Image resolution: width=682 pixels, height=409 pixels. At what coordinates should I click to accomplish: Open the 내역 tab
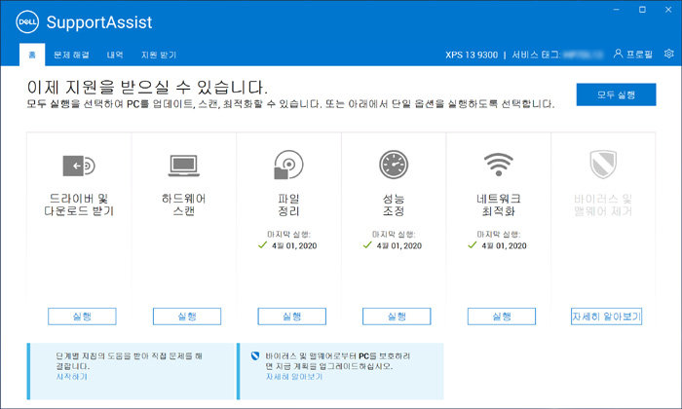pyautogui.click(x=115, y=55)
